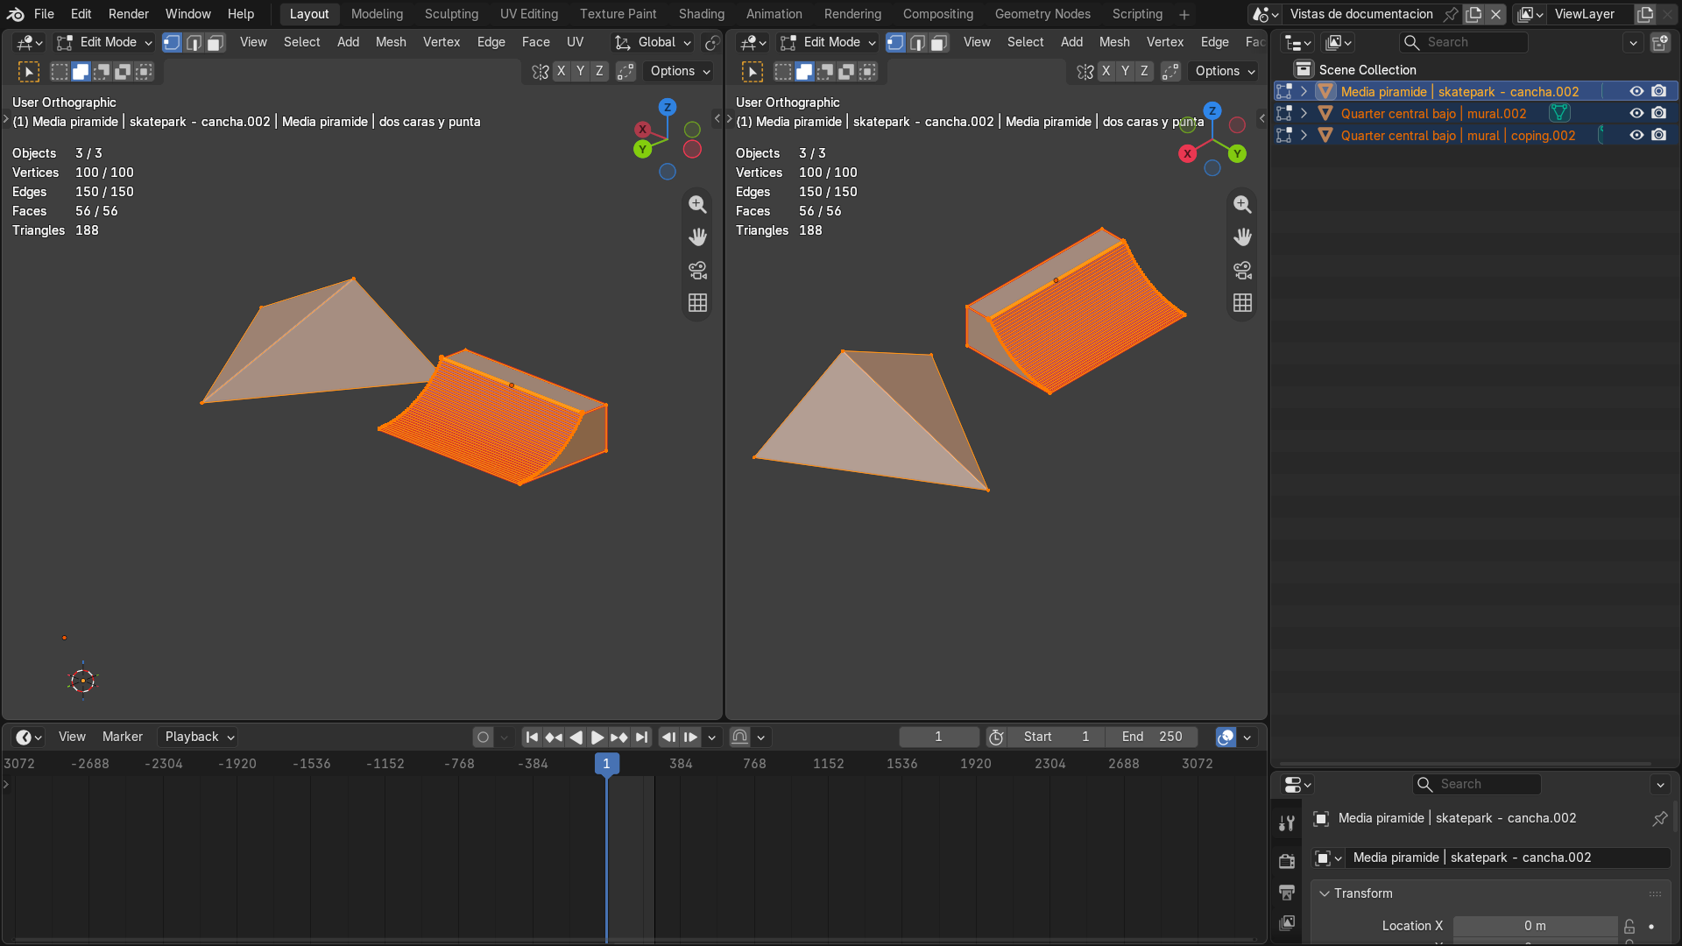Click End frame 250 field
The image size is (1682, 946).
1151,737
